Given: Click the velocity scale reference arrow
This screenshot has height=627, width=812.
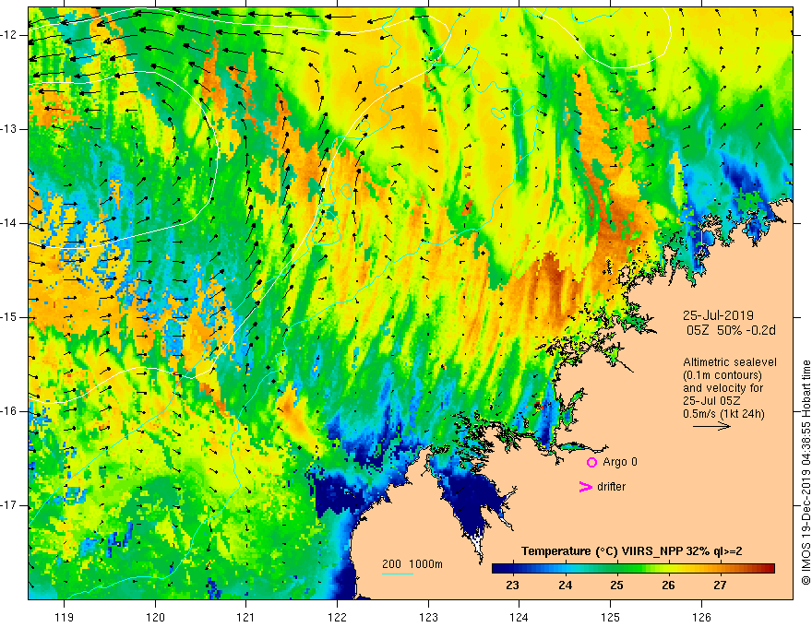Looking at the screenshot, I should (711, 426).
